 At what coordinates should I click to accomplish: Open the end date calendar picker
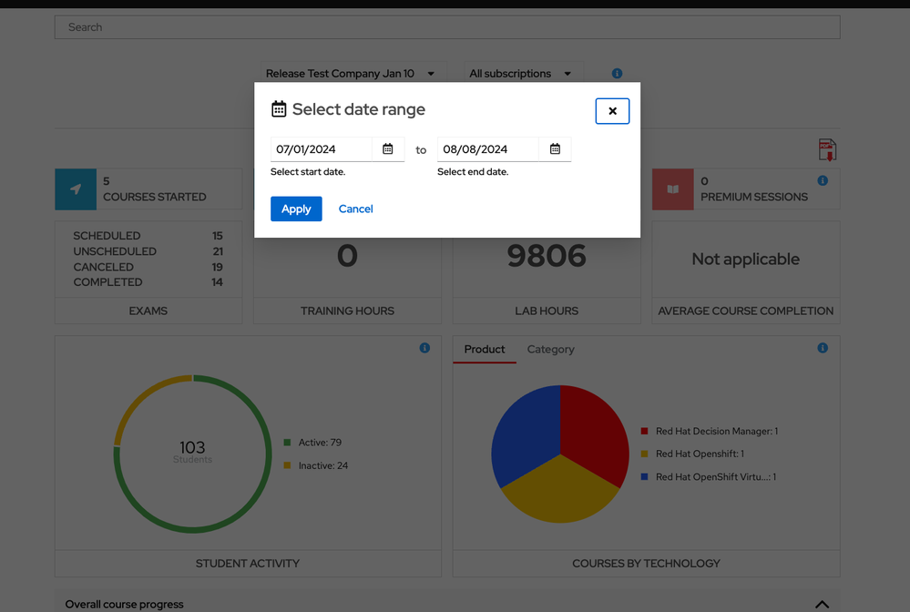(555, 149)
